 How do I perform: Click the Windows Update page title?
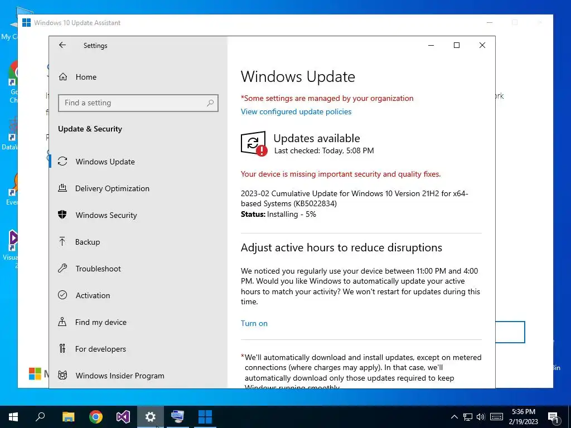tap(298, 77)
